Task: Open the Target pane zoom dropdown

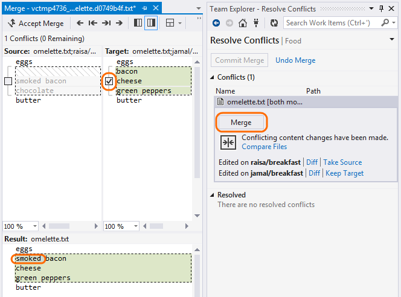Action: click(x=135, y=226)
